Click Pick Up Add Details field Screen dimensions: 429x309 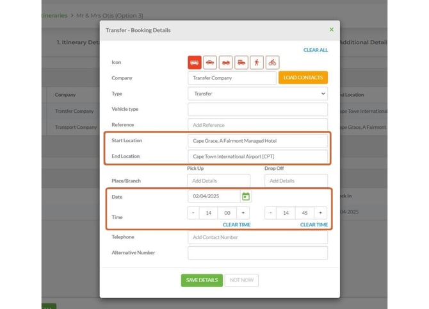[x=218, y=181]
